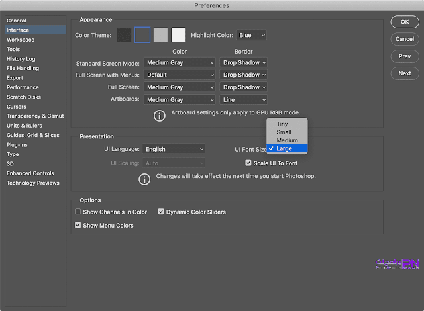
Task: Choose Medium font size option
Action: pos(287,140)
